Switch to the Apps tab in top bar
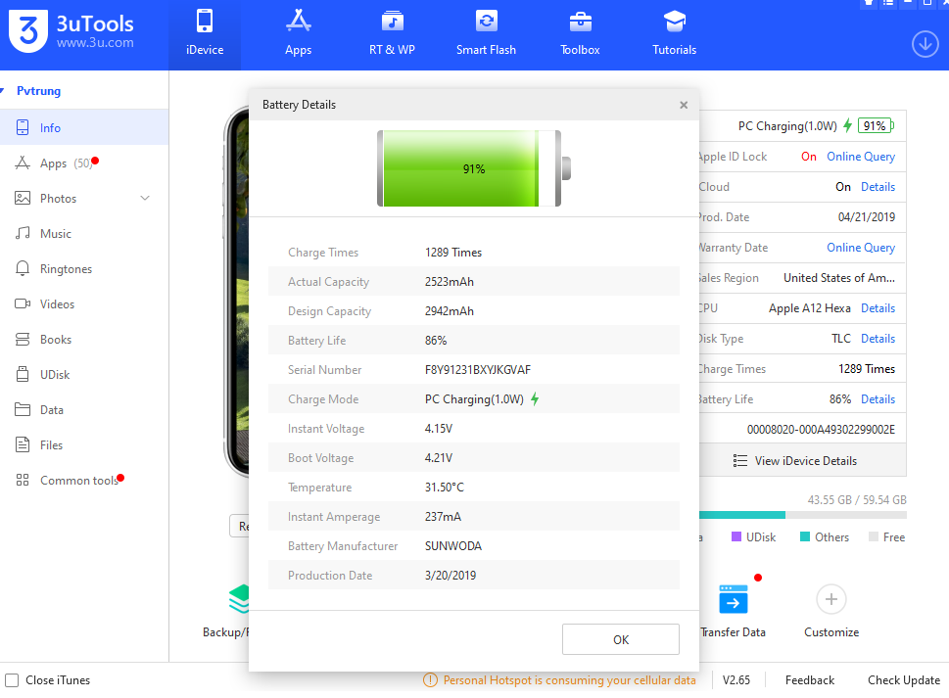Image resolution: width=949 pixels, height=698 pixels. pyautogui.click(x=299, y=35)
